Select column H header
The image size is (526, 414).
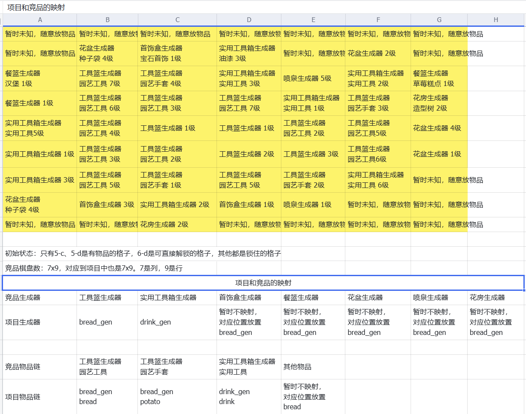[496, 20]
